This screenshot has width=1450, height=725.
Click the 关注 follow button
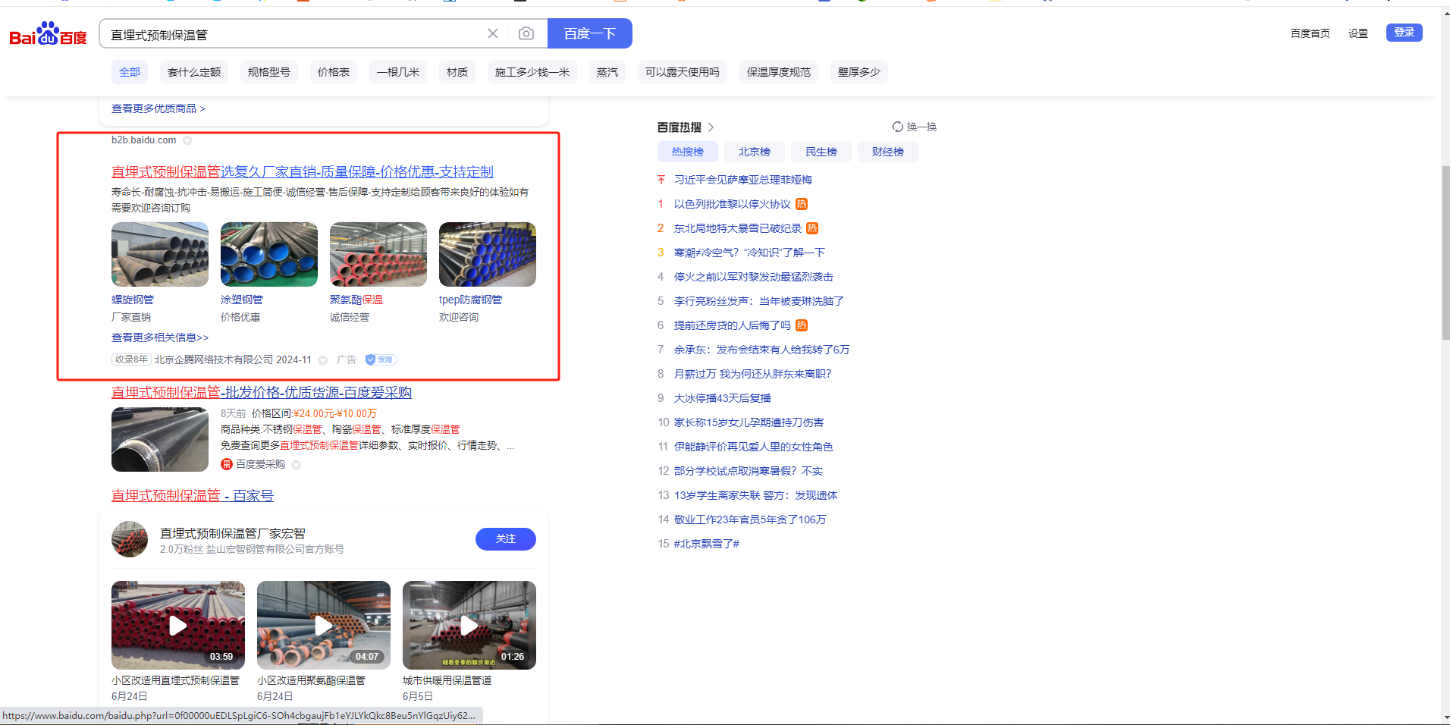(x=506, y=538)
